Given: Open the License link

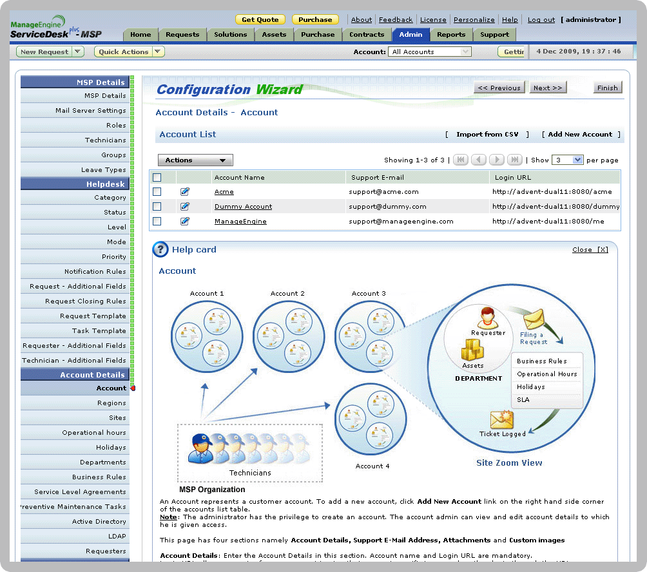Looking at the screenshot, I should point(433,19).
